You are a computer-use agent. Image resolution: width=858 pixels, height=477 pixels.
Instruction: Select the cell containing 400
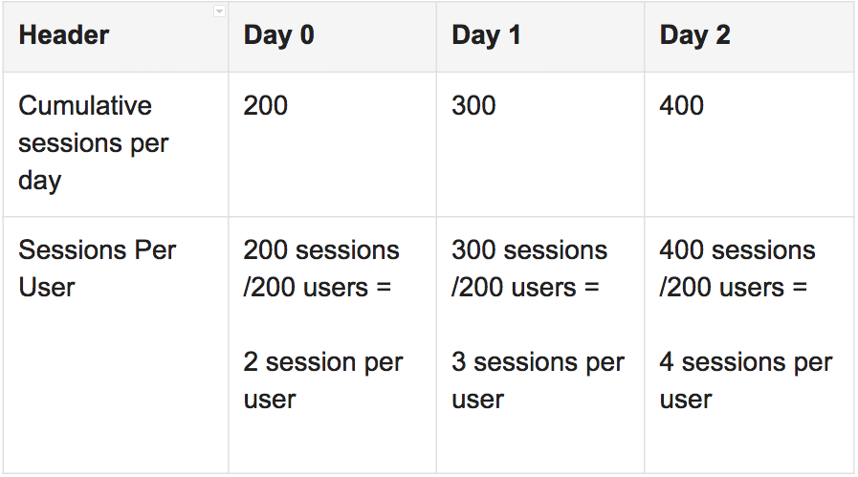(x=682, y=105)
